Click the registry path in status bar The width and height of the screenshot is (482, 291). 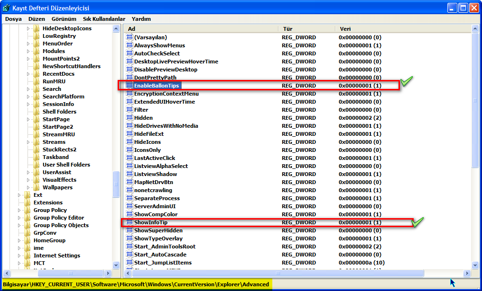click(136, 284)
